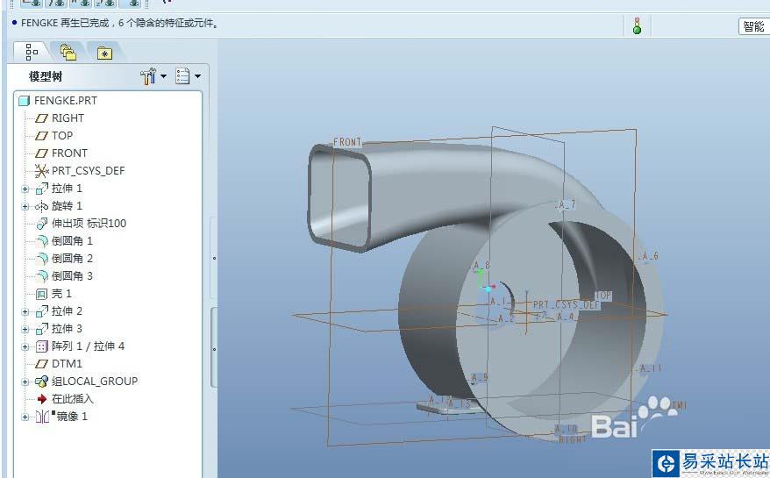Select the 伸出项 标识100 protrusion icon
The width and height of the screenshot is (770, 478).
[x=42, y=224]
